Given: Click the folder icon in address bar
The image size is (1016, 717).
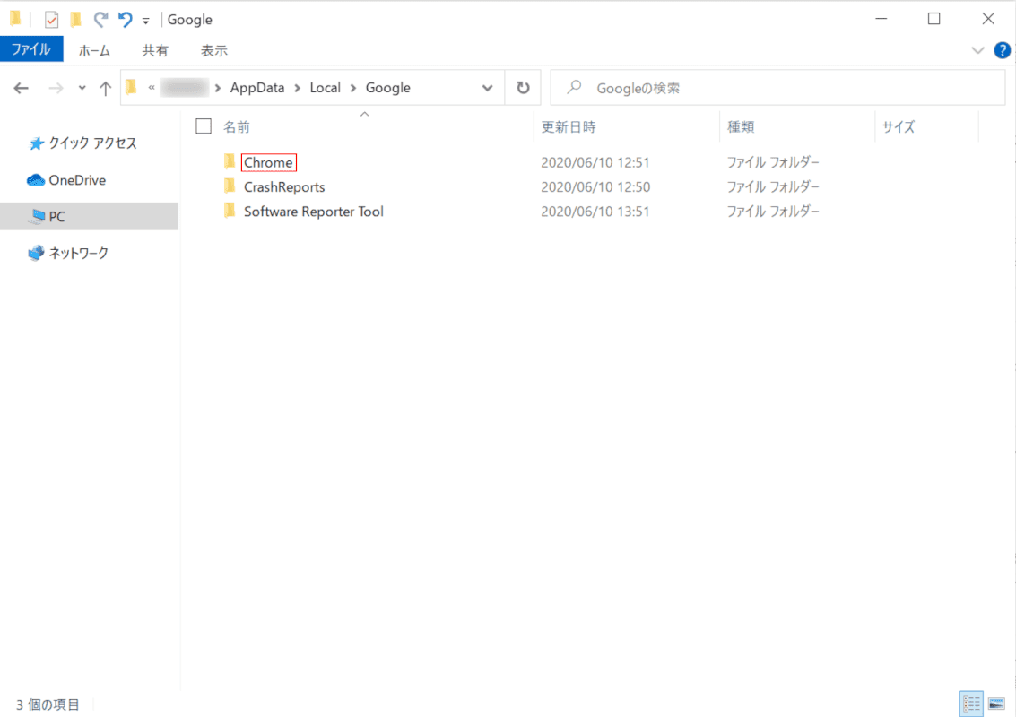Looking at the screenshot, I should point(132,87).
